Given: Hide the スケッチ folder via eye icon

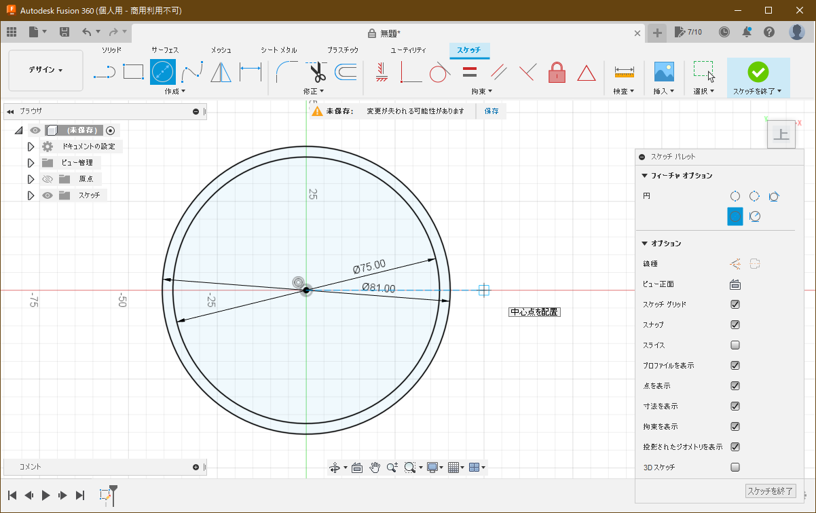Looking at the screenshot, I should 48,195.
